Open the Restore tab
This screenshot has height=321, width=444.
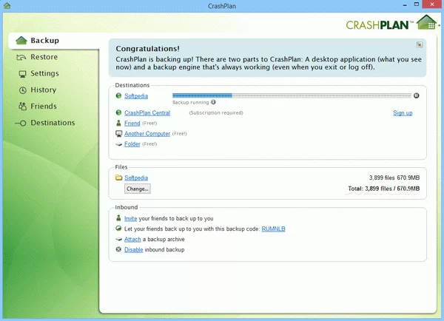tap(44, 57)
